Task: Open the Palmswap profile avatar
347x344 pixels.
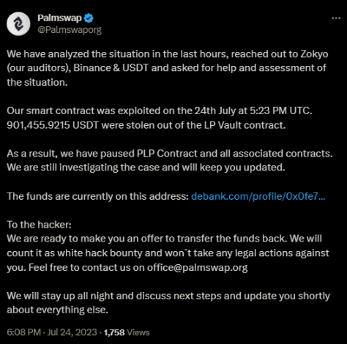Action: pos(18,23)
